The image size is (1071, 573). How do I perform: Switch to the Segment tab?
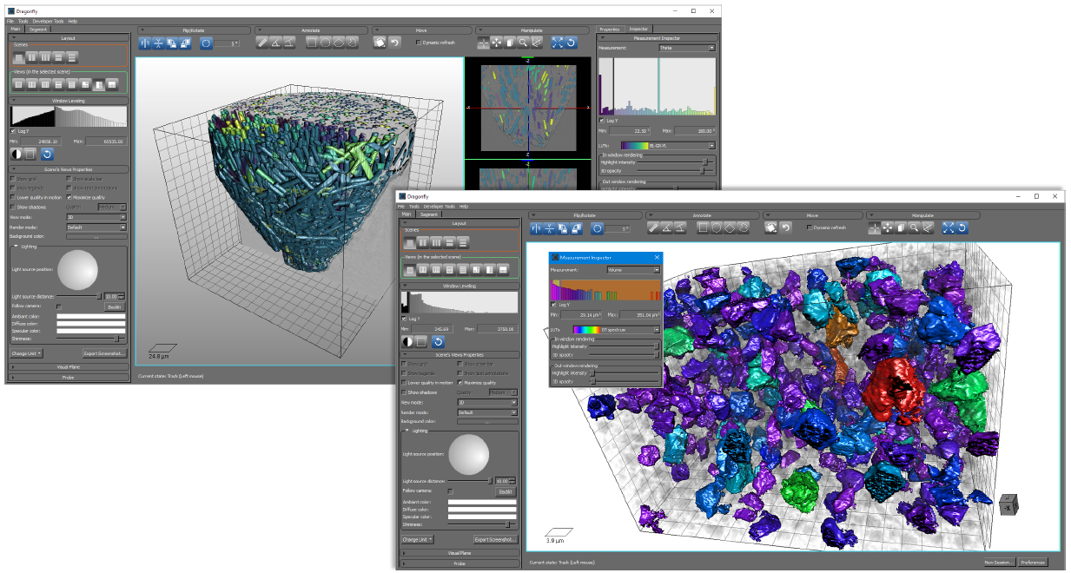pos(429,214)
